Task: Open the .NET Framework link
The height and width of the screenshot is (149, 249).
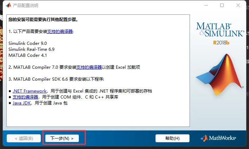Action: (x=30, y=91)
